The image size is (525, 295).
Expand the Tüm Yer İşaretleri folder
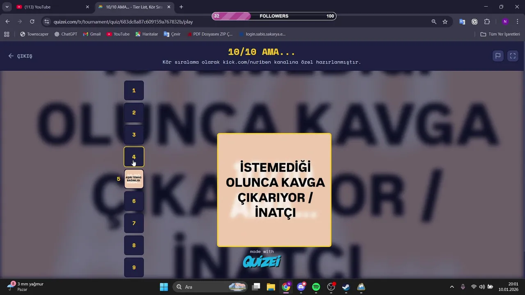(500, 34)
